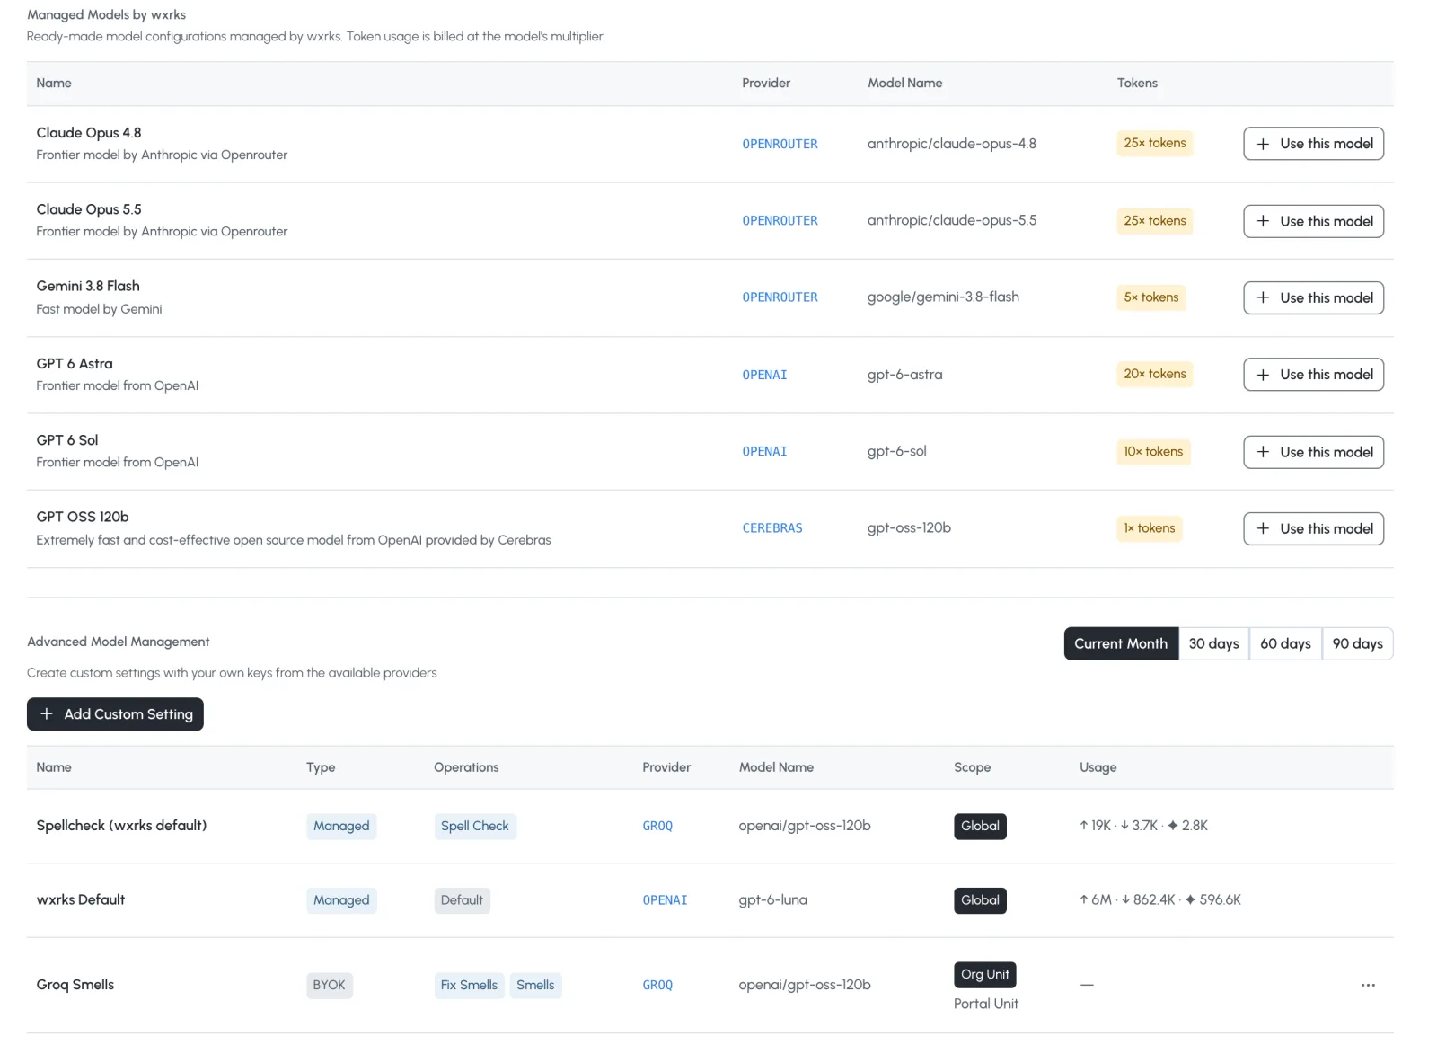Select the Current Month usage range
1437x1045 pixels.
pos(1121,643)
